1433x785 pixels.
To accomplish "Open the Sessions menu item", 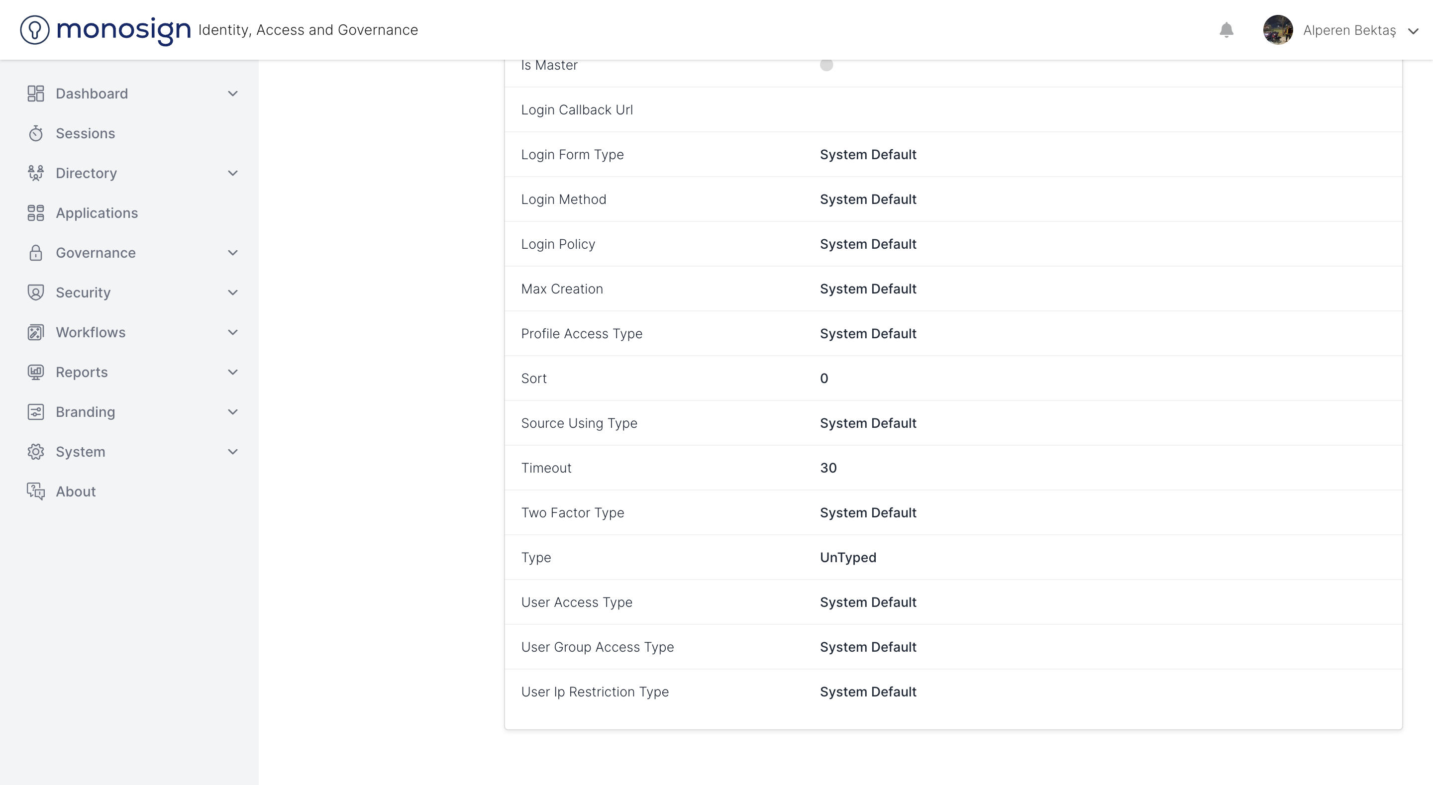I will tap(85, 133).
